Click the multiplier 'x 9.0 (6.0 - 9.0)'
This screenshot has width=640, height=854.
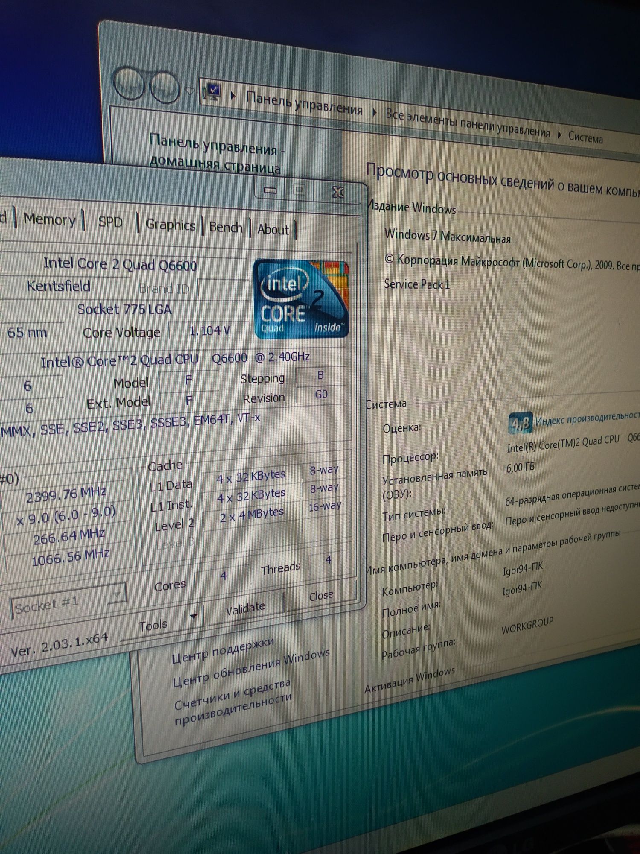(66, 516)
